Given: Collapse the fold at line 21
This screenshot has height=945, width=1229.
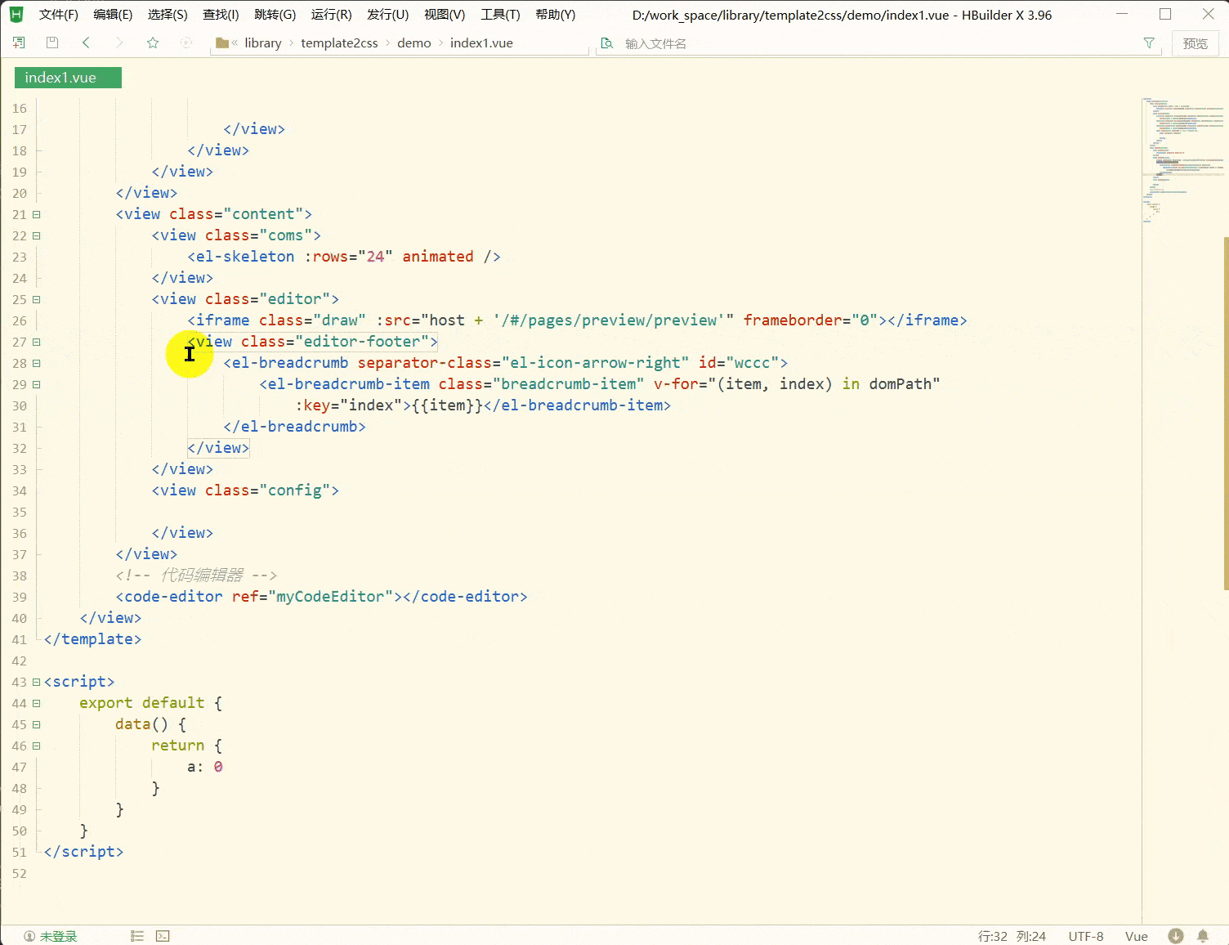Looking at the screenshot, I should tap(36, 214).
